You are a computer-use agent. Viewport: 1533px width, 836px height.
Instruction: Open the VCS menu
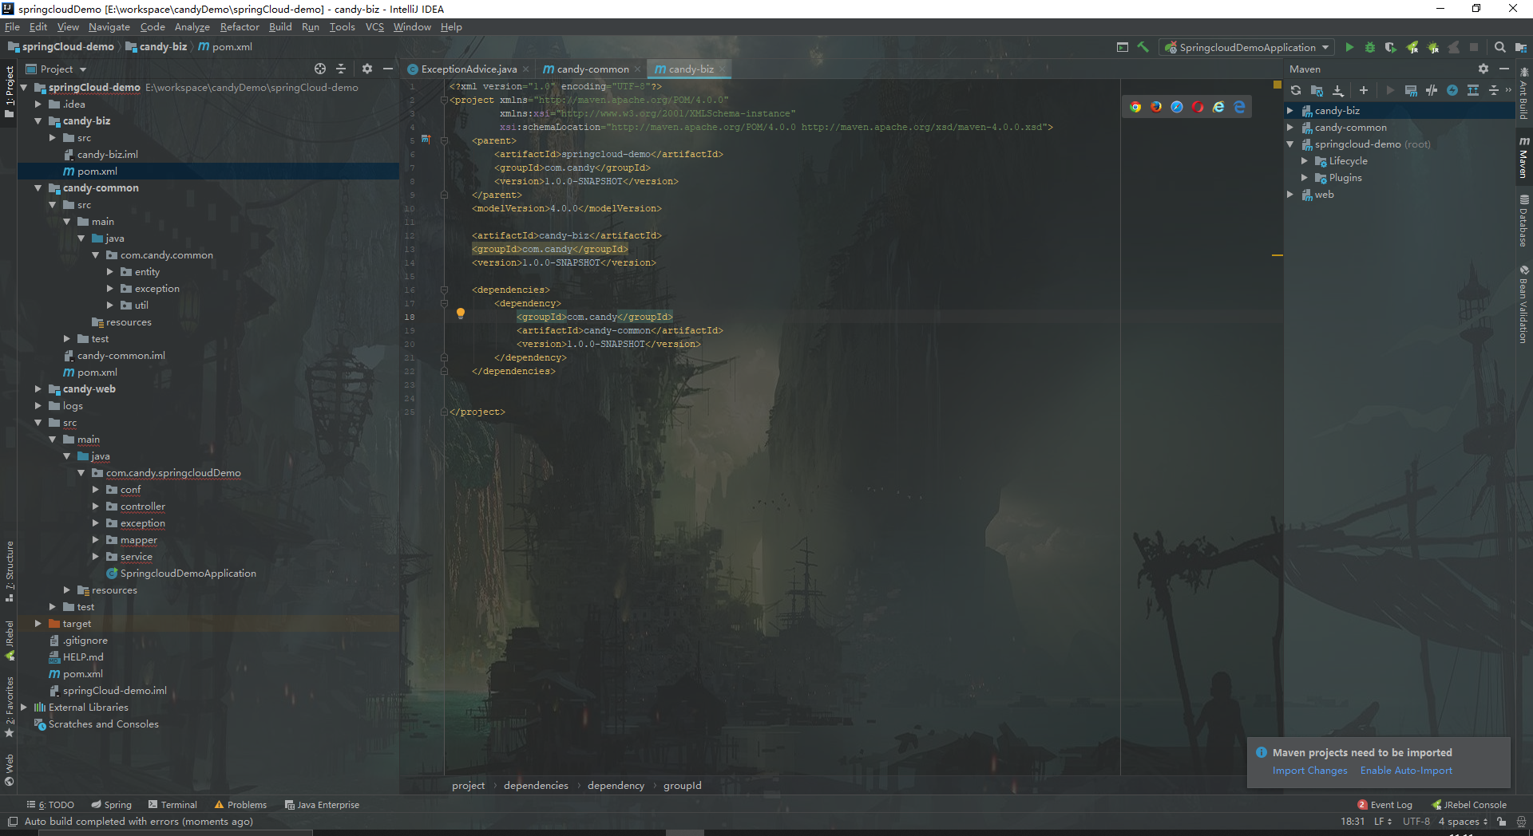374,27
